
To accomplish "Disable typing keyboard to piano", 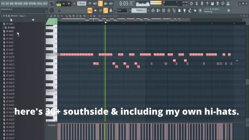I will pos(90,10).
